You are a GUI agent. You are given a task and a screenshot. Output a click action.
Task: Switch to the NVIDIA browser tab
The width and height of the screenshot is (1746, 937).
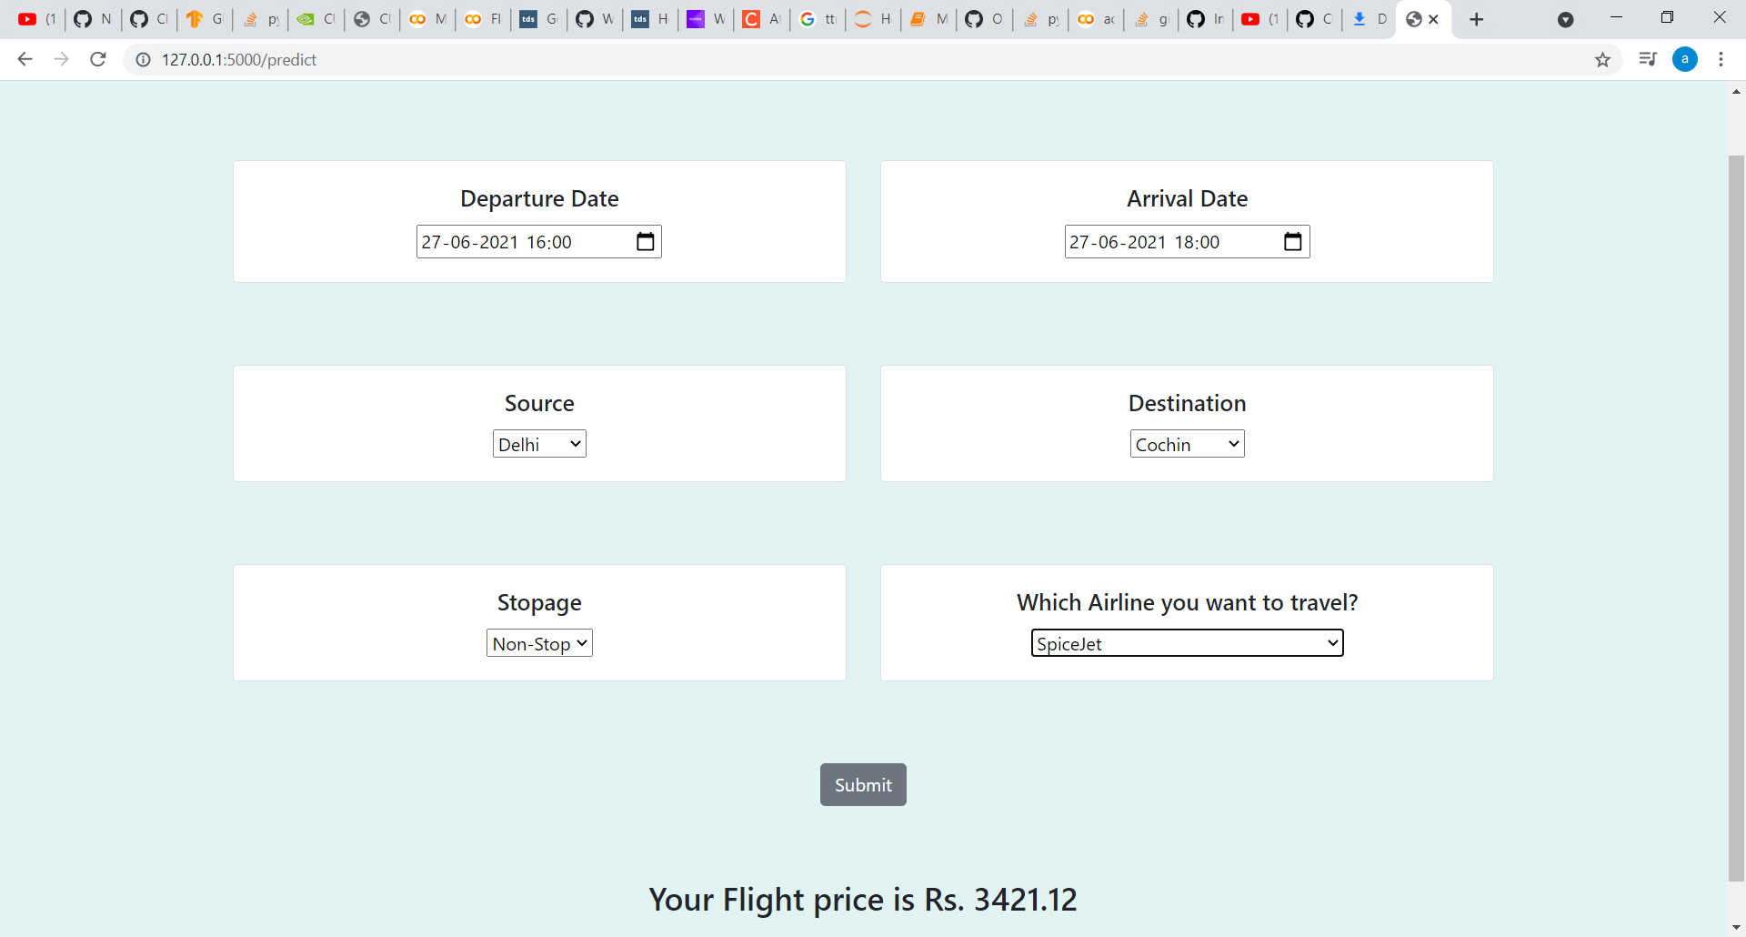[316, 18]
